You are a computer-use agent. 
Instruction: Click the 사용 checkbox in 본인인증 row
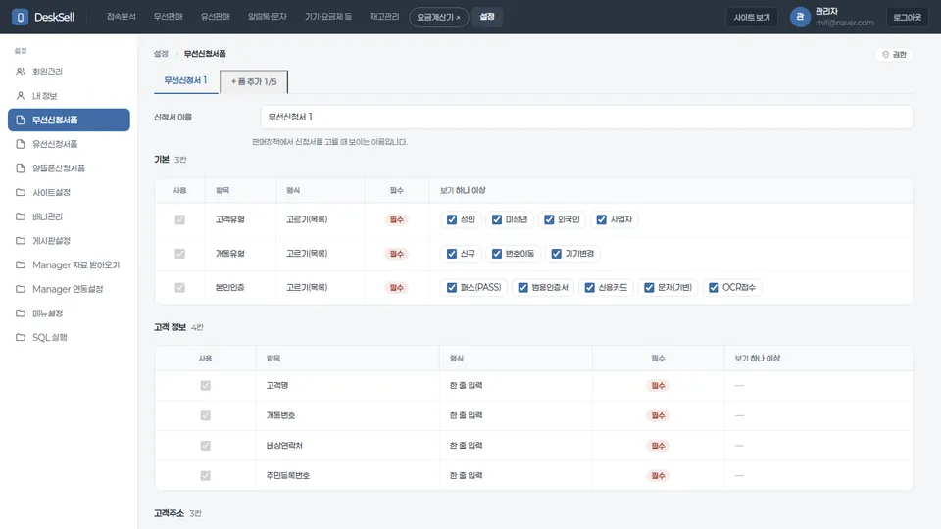[x=180, y=288]
